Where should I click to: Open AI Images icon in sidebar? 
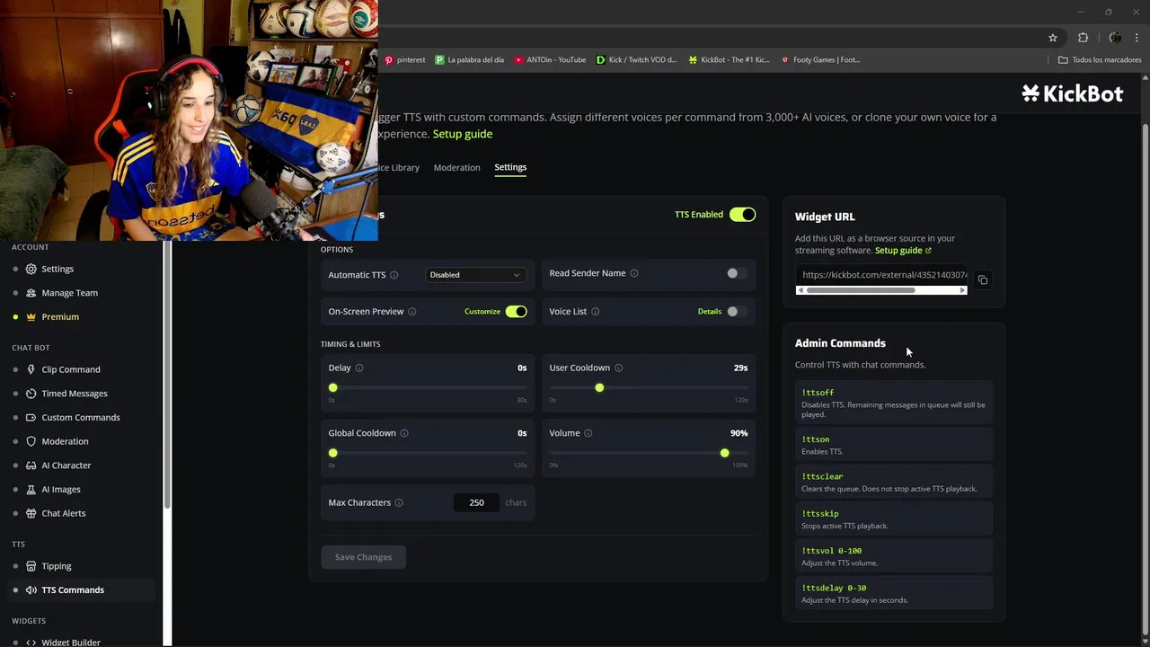pyautogui.click(x=31, y=489)
